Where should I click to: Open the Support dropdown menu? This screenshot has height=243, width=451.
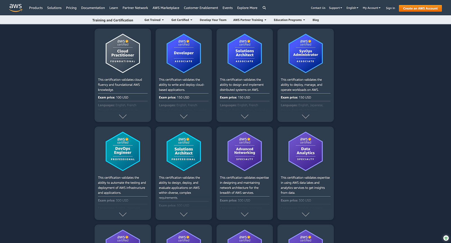pyautogui.click(x=335, y=8)
